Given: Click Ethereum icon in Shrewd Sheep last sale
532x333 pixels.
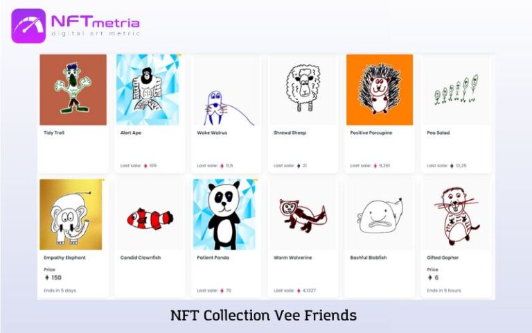Looking at the screenshot, I should click(x=299, y=166).
